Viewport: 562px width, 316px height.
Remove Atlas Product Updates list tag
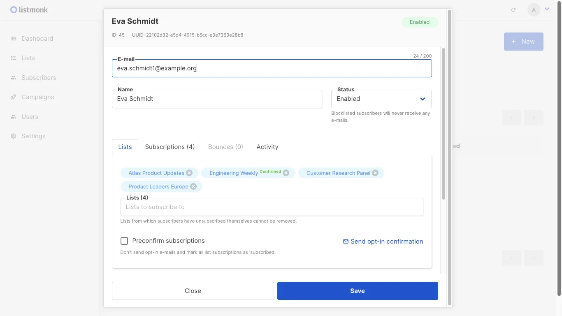pos(189,173)
